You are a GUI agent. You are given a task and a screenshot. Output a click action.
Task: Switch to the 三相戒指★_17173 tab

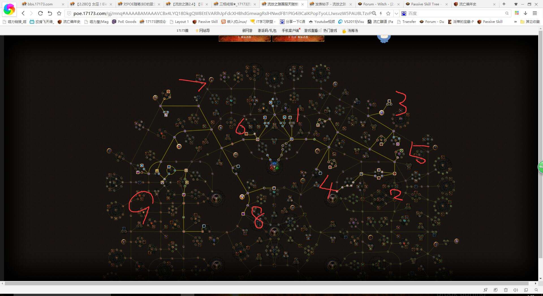pyautogui.click(x=235, y=4)
